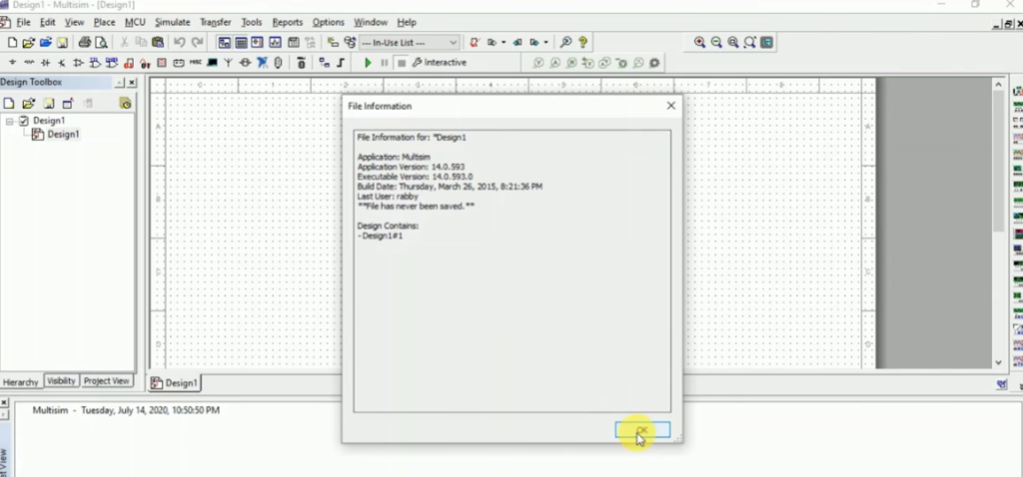Close the File Information dialog

click(670, 106)
